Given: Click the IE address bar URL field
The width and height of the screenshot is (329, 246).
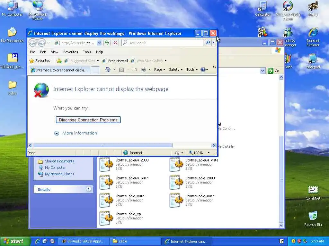Looking at the screenshot, I should coord(76,43).
